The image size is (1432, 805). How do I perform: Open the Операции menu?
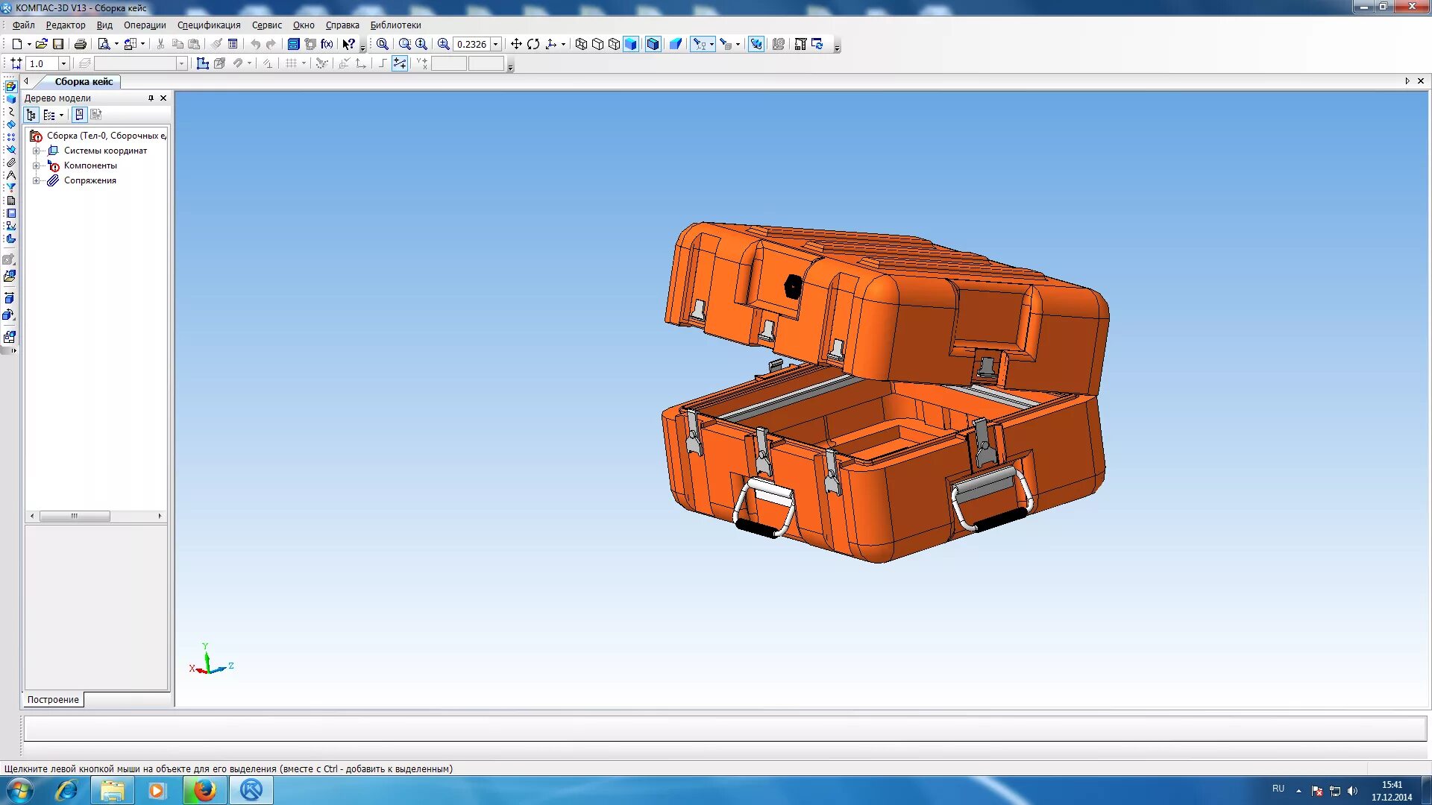[145, 25]
